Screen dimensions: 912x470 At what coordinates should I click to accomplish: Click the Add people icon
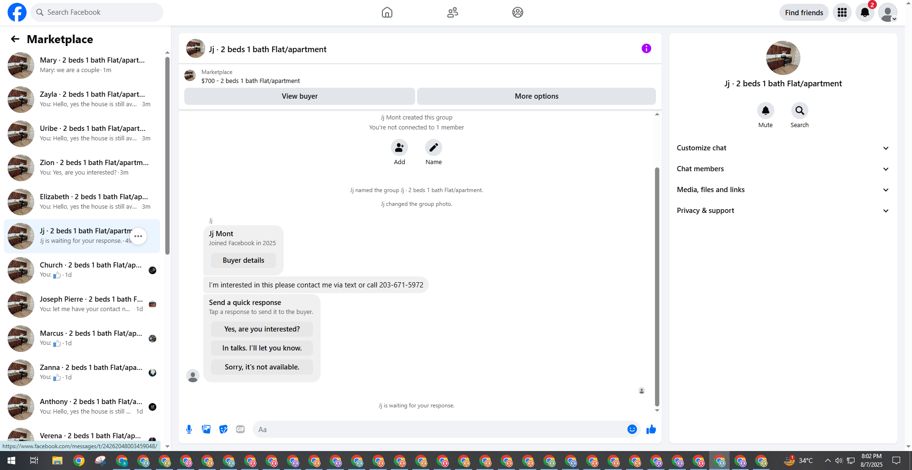(399, 148)
